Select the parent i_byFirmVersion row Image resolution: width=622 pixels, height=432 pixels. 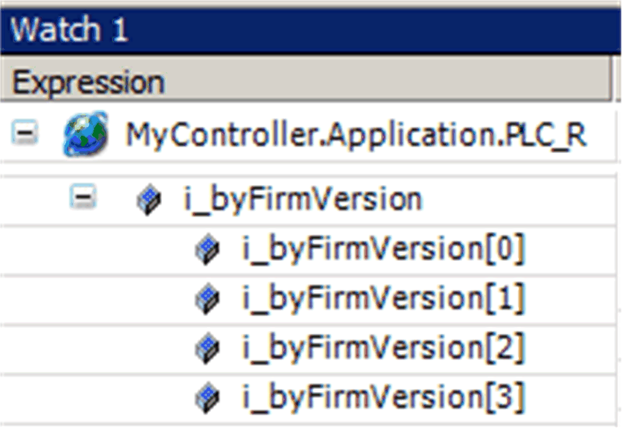click(x=303, y=199)
